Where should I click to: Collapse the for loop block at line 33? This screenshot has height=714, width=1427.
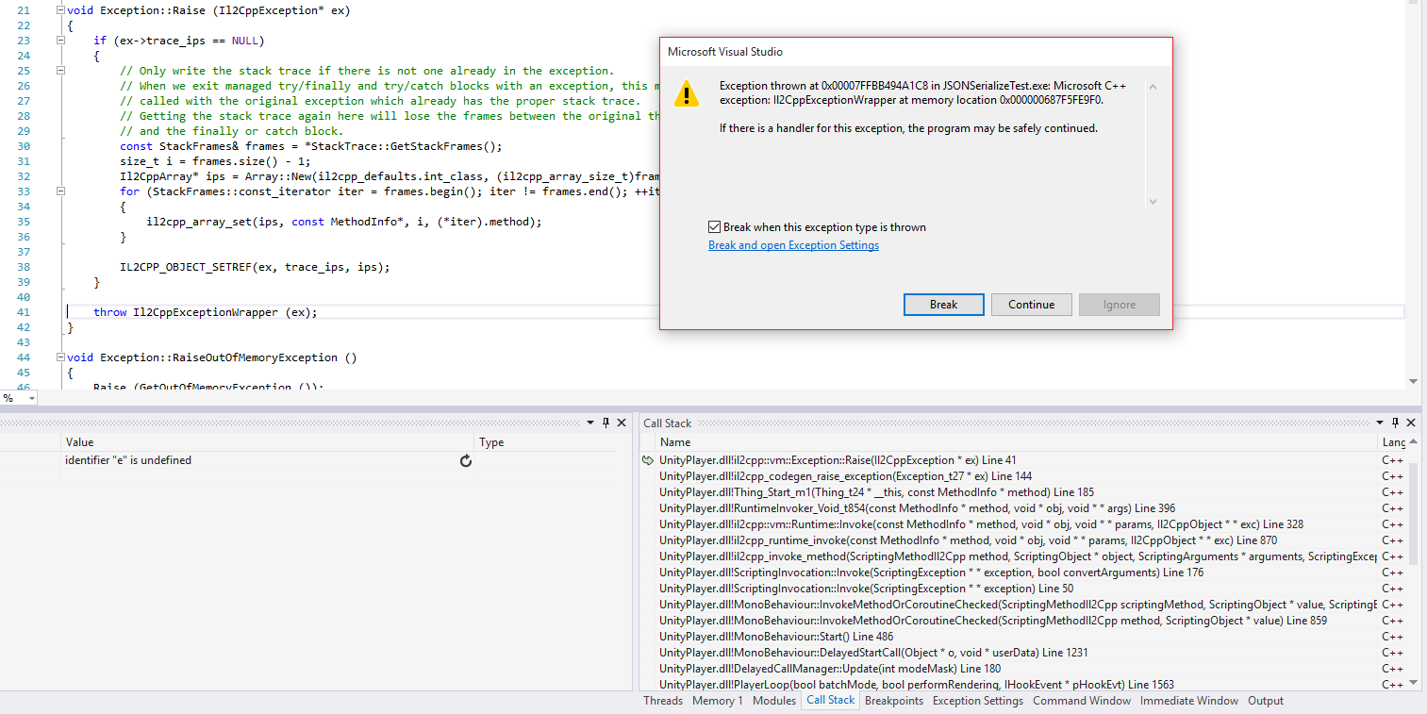pos(60,191)
